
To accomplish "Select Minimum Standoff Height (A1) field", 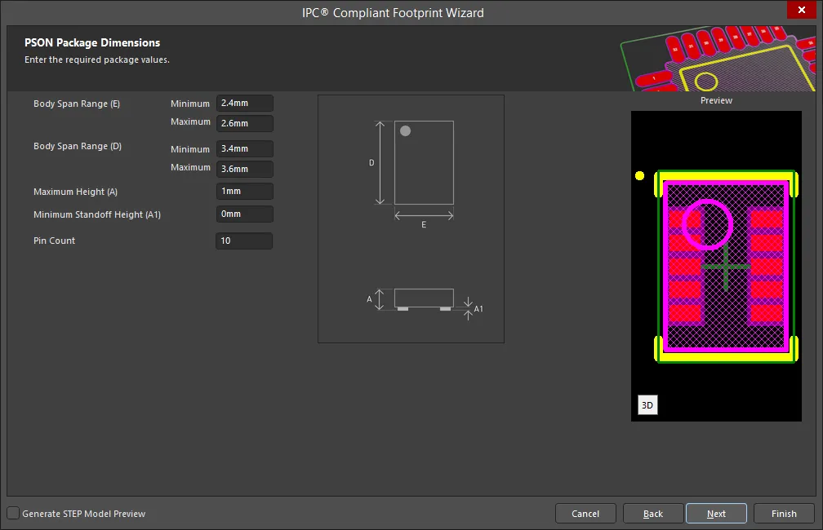I will (x=245, y=214).
